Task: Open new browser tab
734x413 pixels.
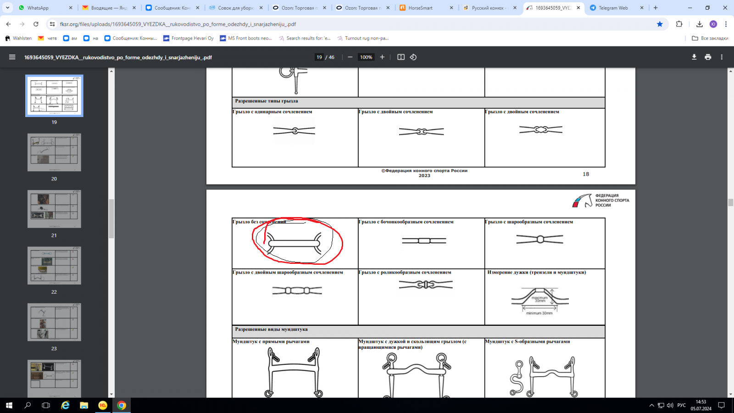Action: point(656,8)
